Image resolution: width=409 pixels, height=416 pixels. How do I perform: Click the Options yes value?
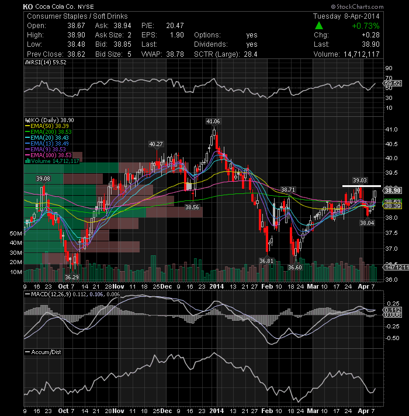tap(251, 35)
